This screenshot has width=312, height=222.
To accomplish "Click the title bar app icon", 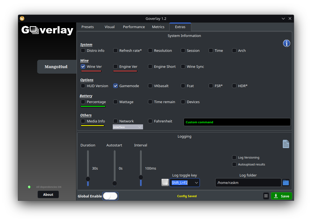I will point(22,18).
